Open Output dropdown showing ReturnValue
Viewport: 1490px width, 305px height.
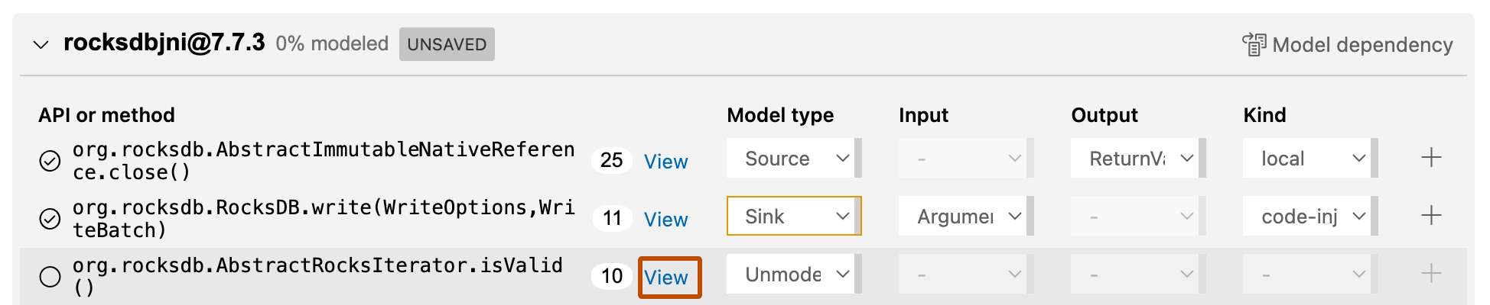pyautogui.click(x=1137, y=159)
